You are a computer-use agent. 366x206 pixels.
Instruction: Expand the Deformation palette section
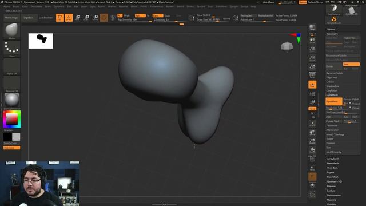click(334, 195)
